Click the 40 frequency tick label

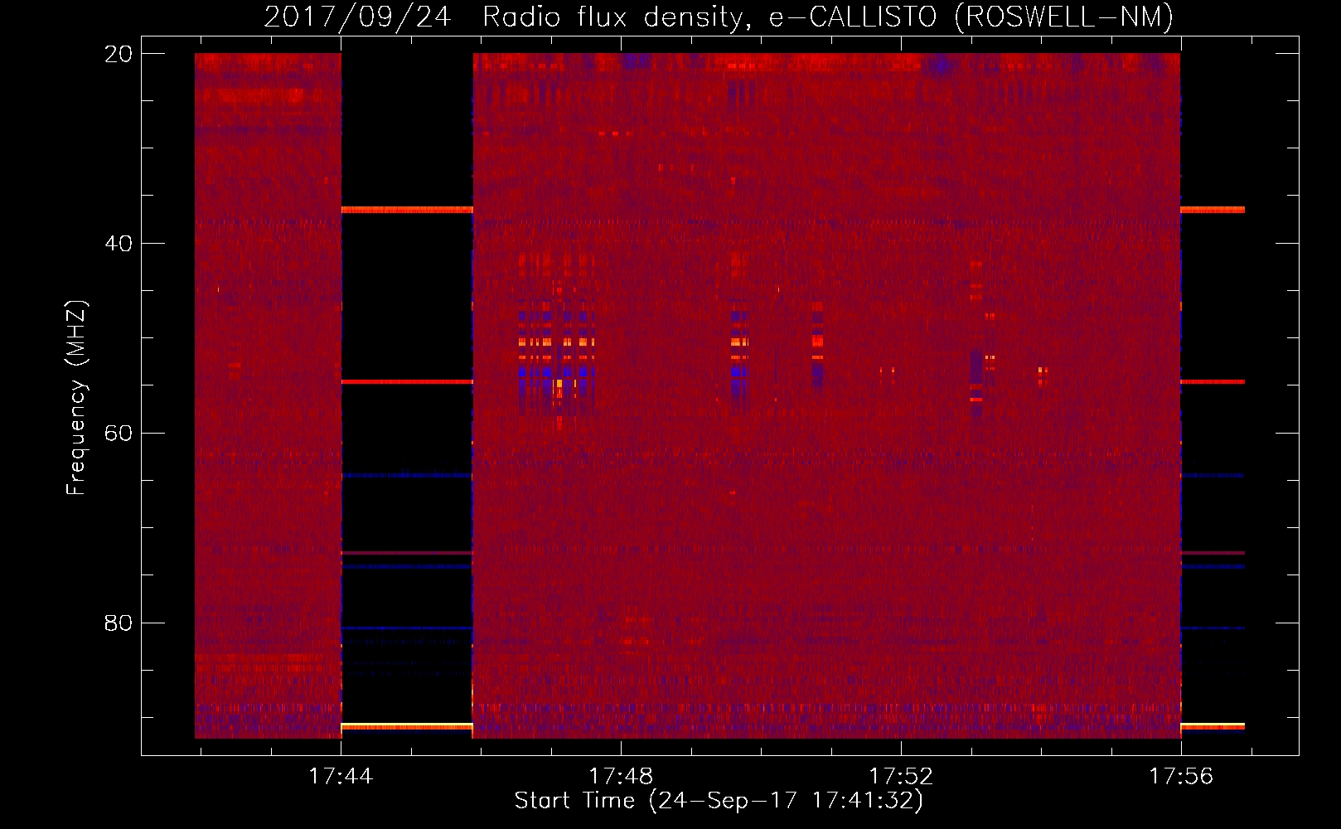pyautogui.click(x=119, y=244)
